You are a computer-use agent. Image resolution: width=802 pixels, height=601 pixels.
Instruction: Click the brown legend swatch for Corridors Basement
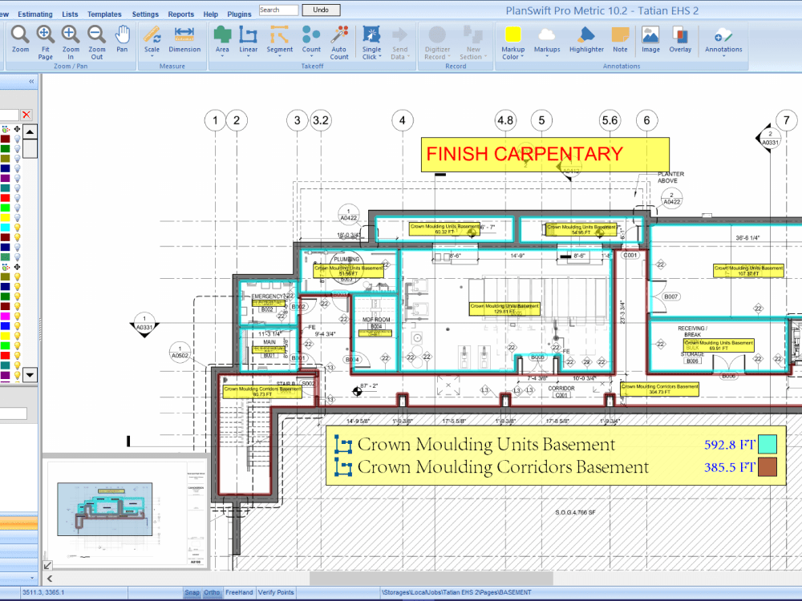(768, 466)
